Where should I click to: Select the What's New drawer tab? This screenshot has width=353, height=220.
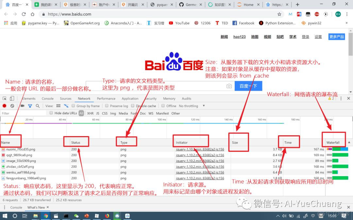tap(36, 207)
